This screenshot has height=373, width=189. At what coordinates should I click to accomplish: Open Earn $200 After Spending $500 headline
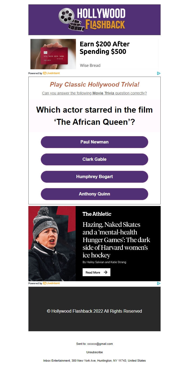(105, 48)
